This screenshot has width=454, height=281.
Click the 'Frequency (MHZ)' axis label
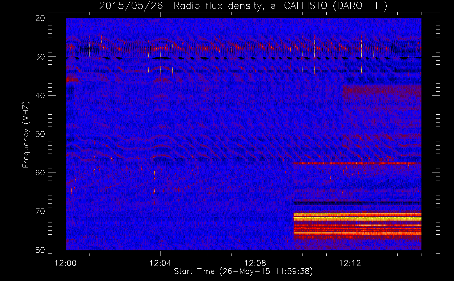pyautogui.click(x=26, y=135)
